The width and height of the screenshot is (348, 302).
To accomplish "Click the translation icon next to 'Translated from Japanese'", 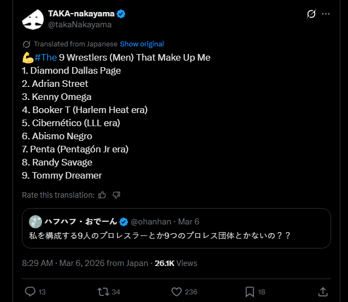I will pos(26,44).
